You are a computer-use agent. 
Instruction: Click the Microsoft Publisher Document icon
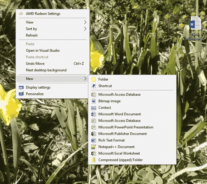point(94,134)
